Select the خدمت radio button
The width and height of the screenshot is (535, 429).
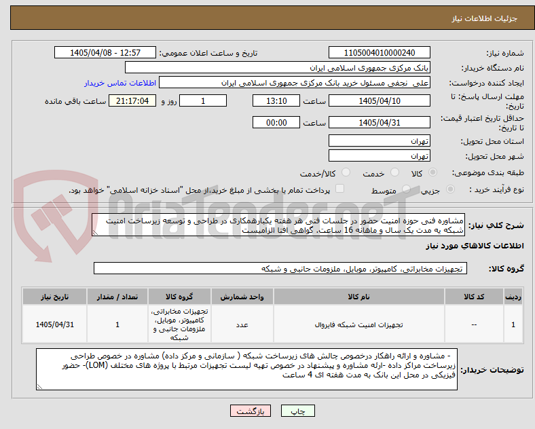tap(394, 172)
